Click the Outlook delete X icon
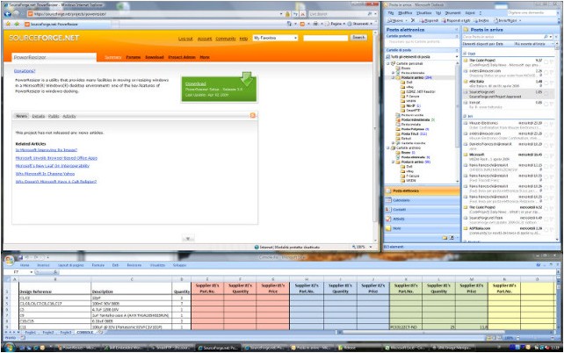This screenshot has width=564, height=353. (413, 20)
